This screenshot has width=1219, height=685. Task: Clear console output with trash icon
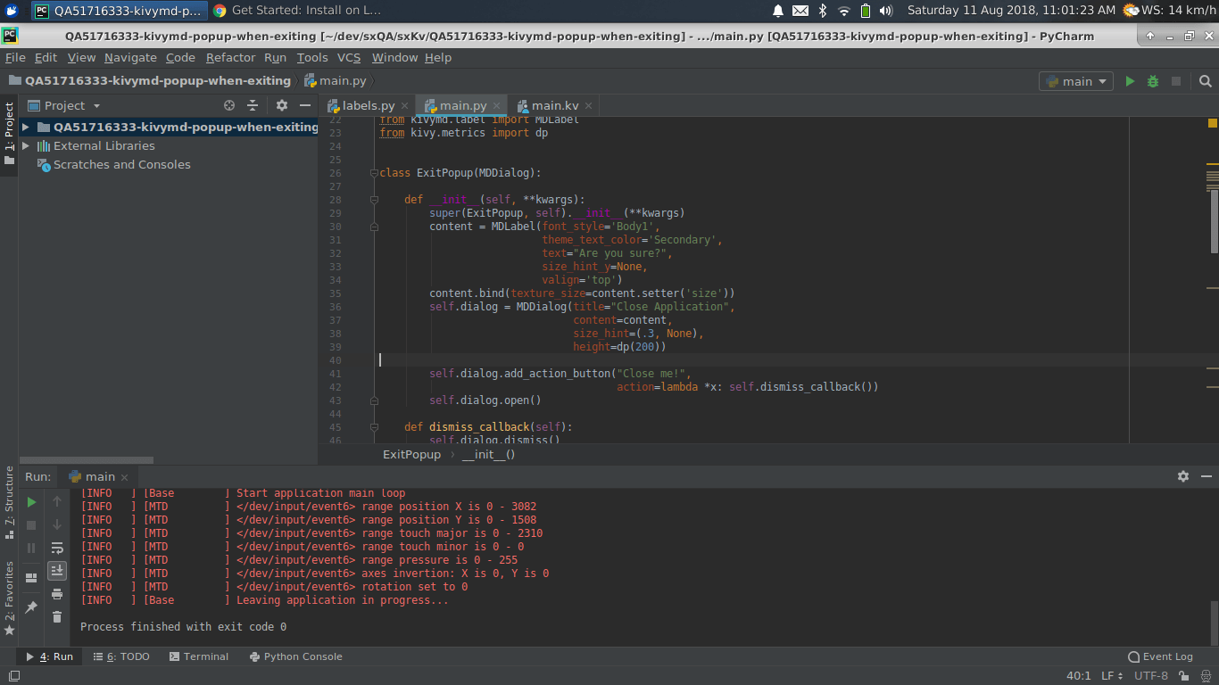(x=57, y=616)
